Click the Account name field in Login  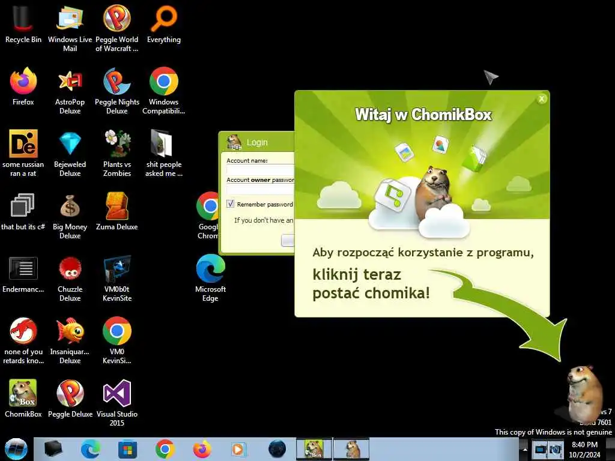(261, 170)
